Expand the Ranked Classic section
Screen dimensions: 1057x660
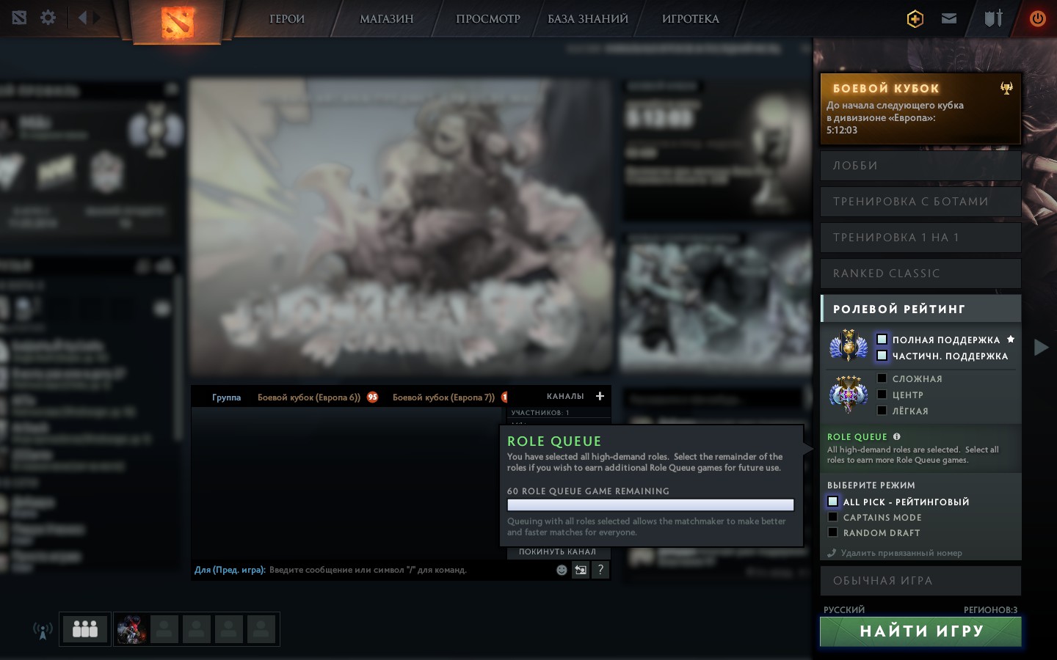(920, 274)
